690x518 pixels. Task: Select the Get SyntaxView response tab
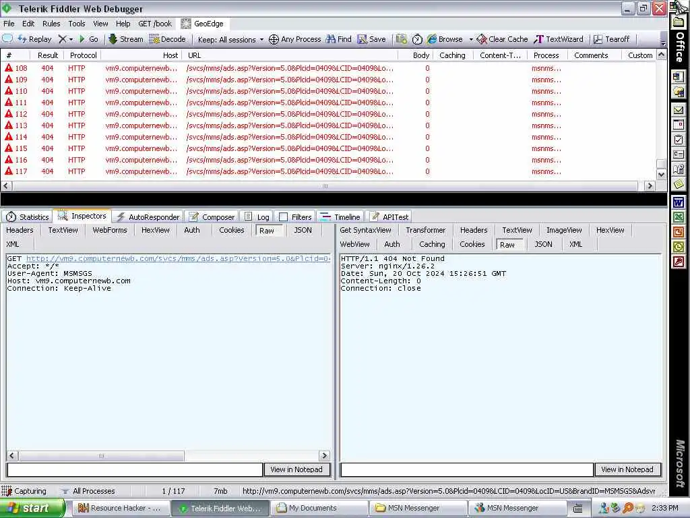click(365, 230)
